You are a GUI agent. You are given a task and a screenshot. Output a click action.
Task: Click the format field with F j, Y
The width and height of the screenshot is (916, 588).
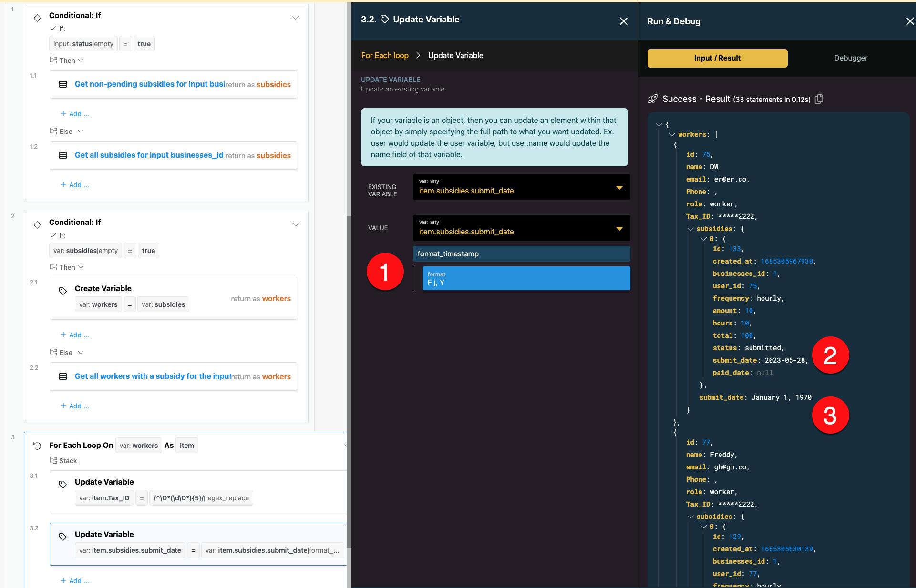point(526,278)
